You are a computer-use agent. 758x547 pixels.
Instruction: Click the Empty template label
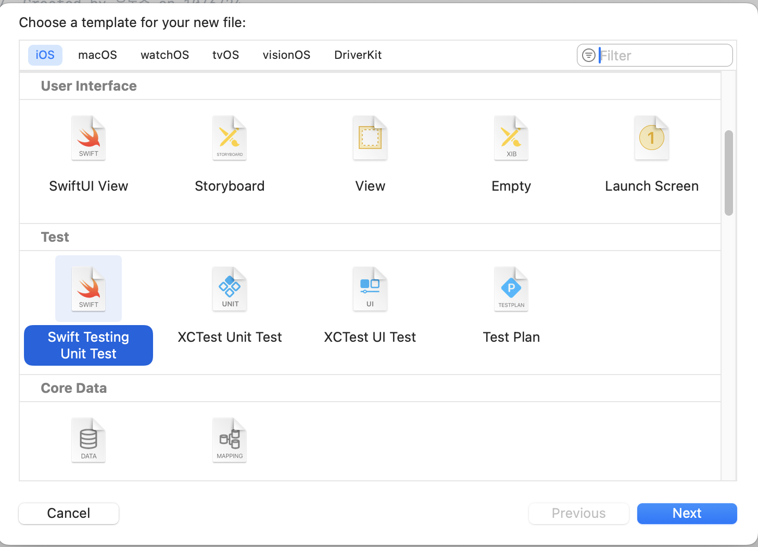tap(511, 186)
